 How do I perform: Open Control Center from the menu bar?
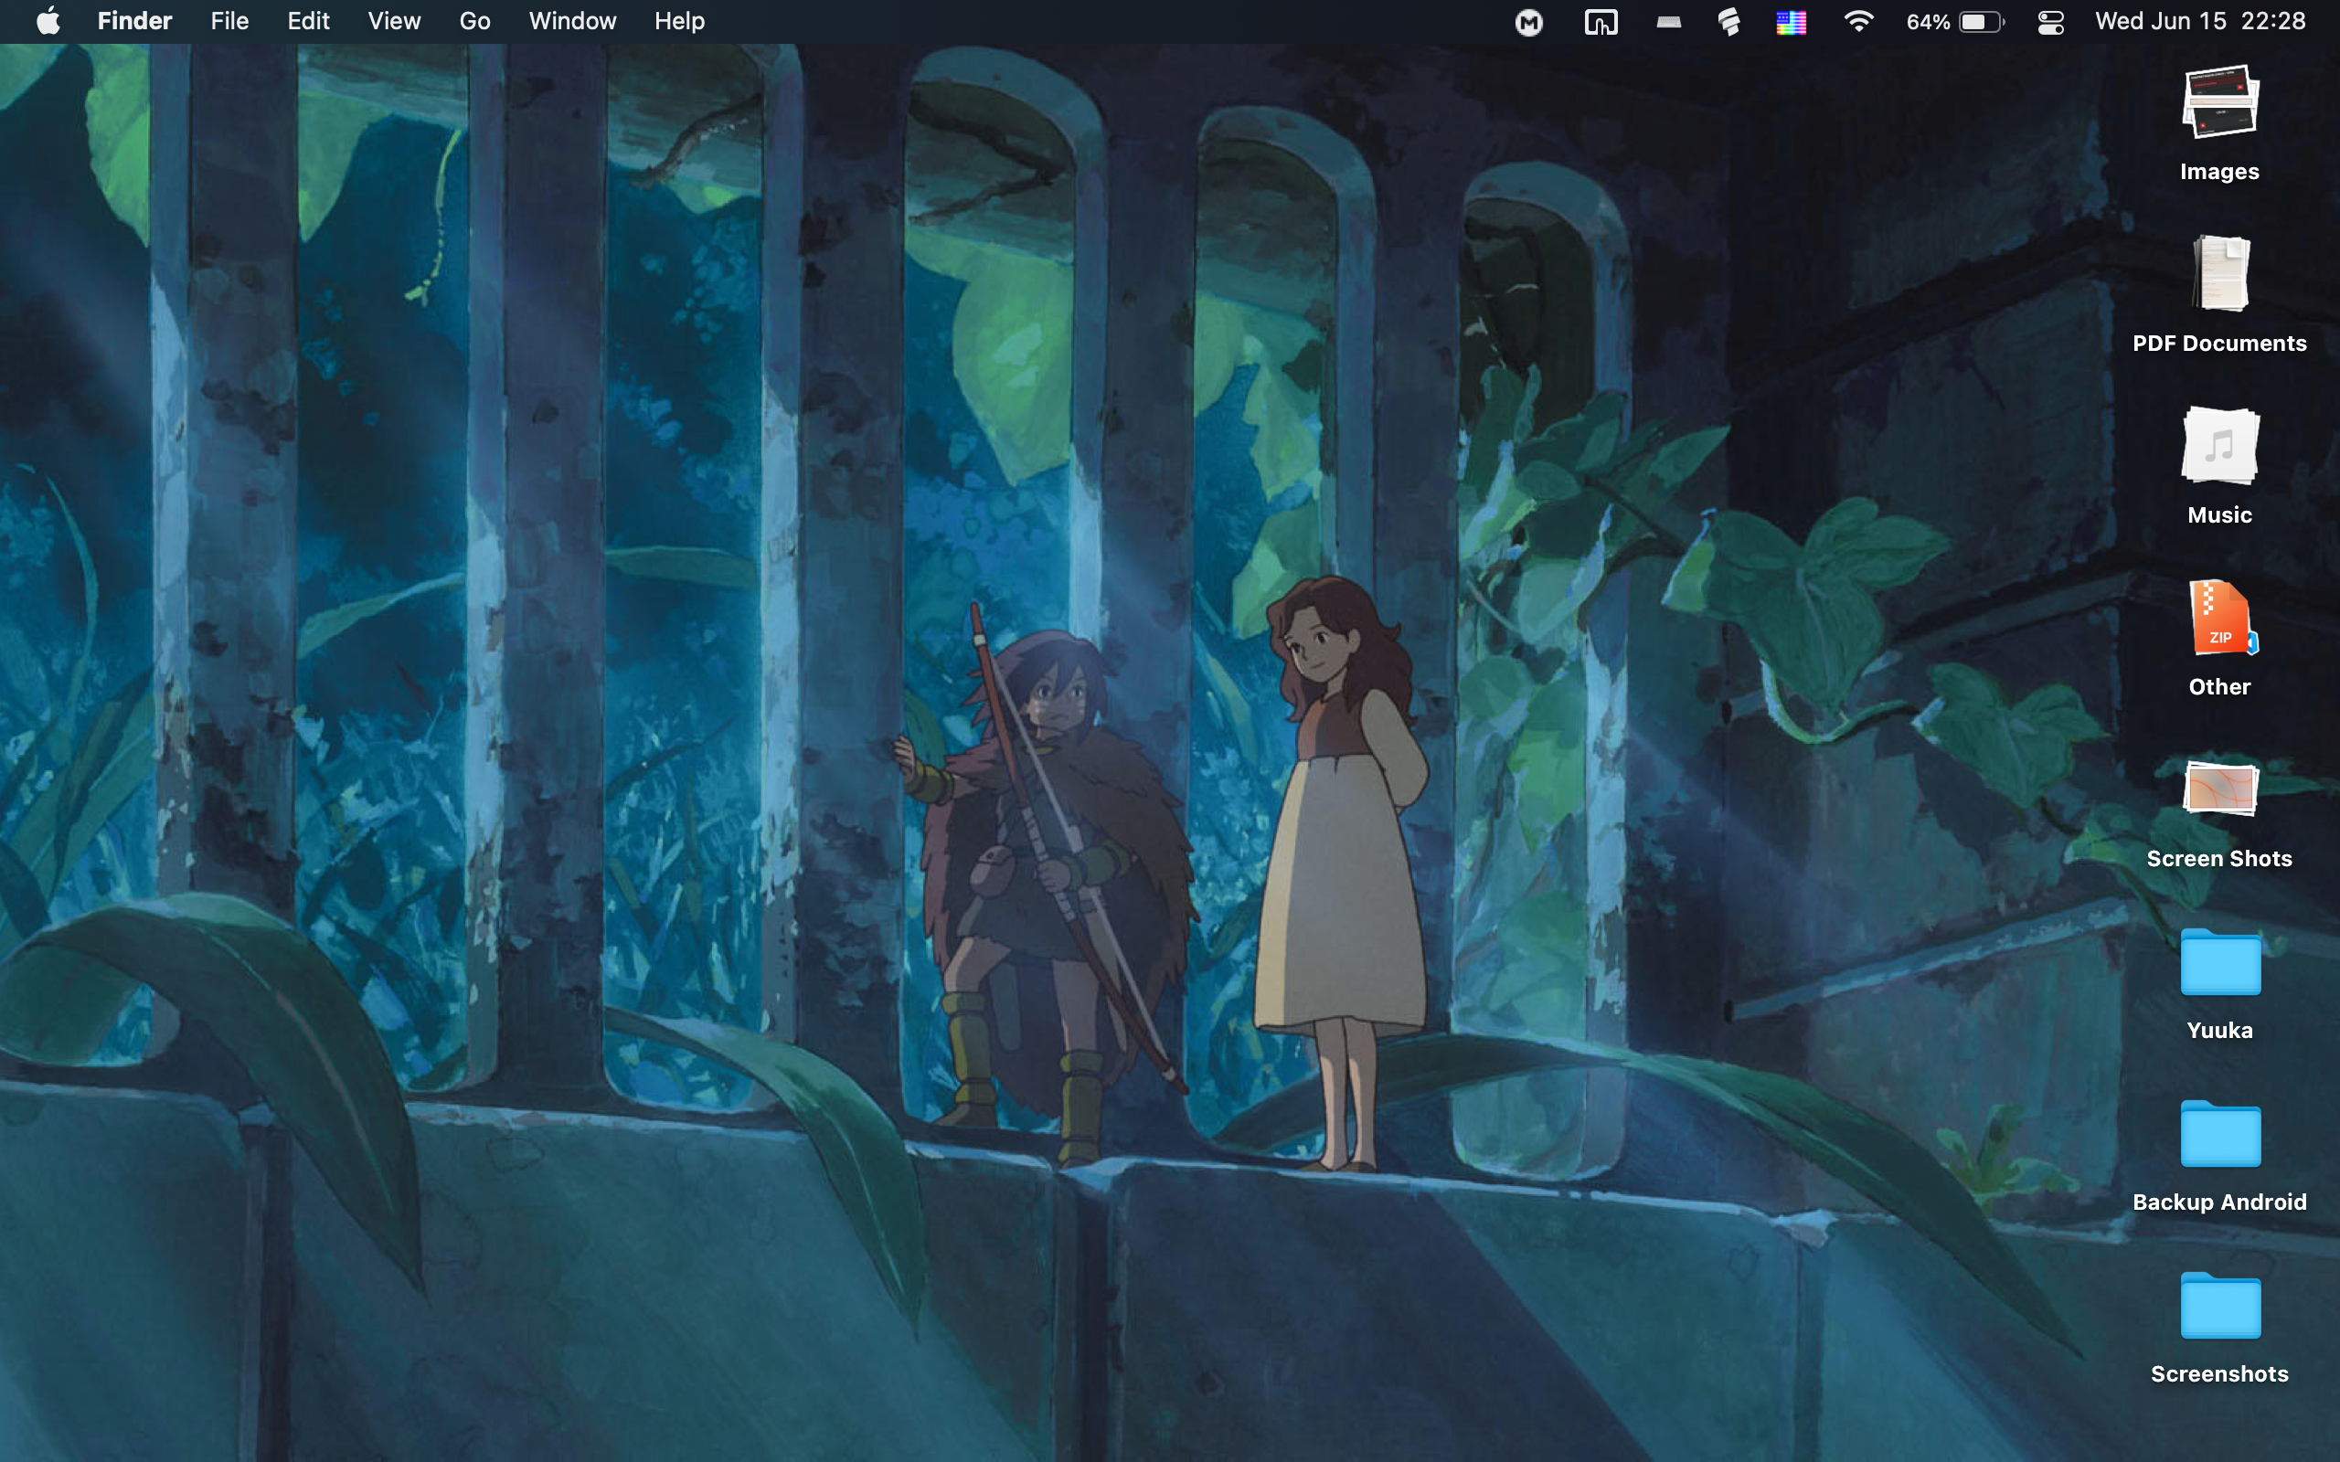point(2050,21)
